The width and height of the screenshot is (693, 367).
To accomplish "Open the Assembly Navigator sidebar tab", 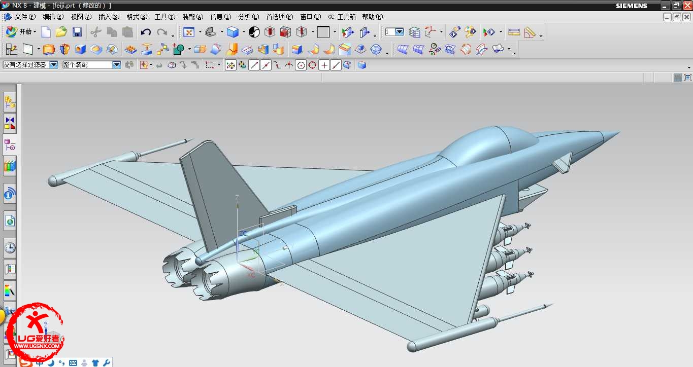I will tap(10, 103).
